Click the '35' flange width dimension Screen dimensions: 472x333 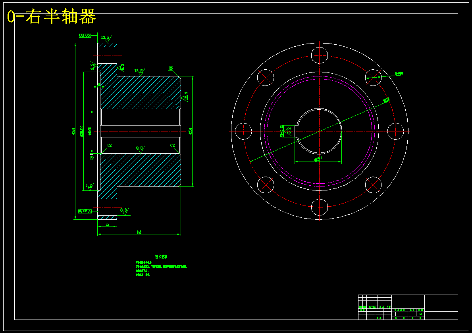(107, 225)
